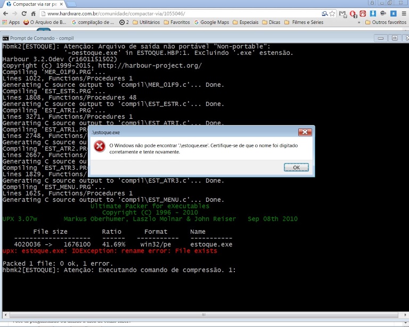409x327 pixels.
Task: Open 'O Arquivo de B...' bookmark
Action: point(45,22)
